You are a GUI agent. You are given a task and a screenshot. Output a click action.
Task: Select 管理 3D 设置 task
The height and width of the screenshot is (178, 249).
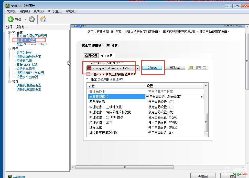26,40
